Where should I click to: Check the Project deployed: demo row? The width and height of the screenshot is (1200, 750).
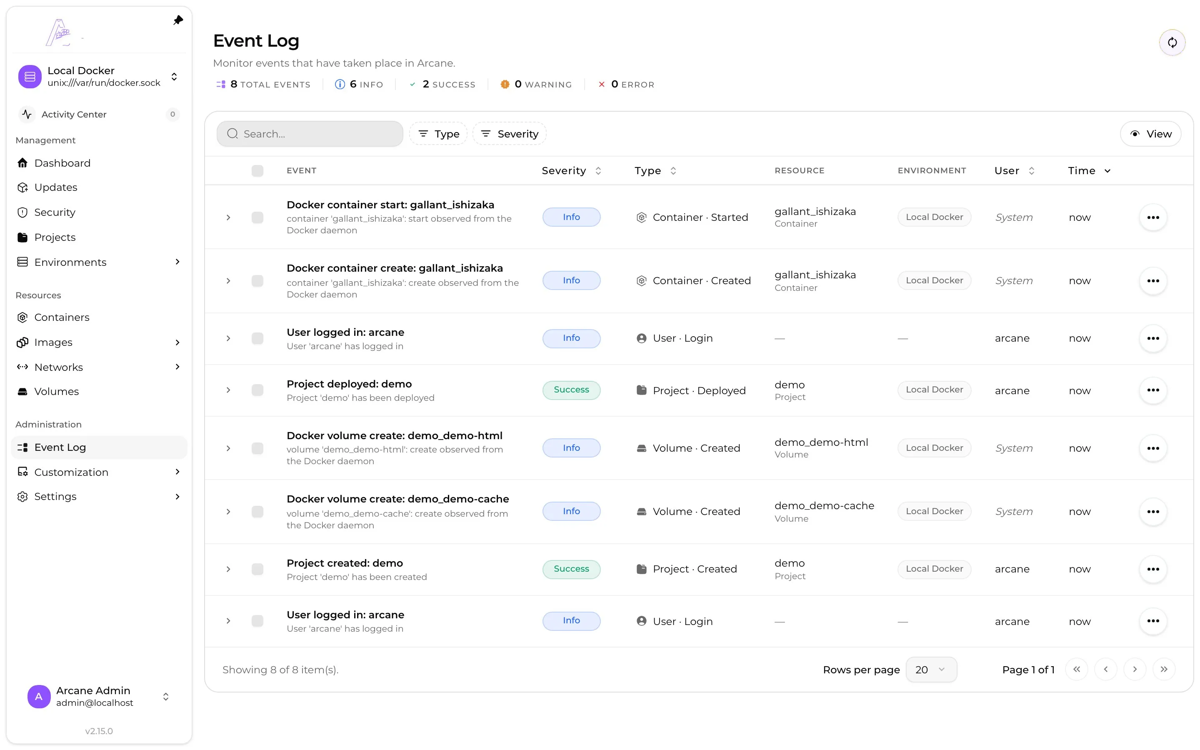tap(257, 390)
